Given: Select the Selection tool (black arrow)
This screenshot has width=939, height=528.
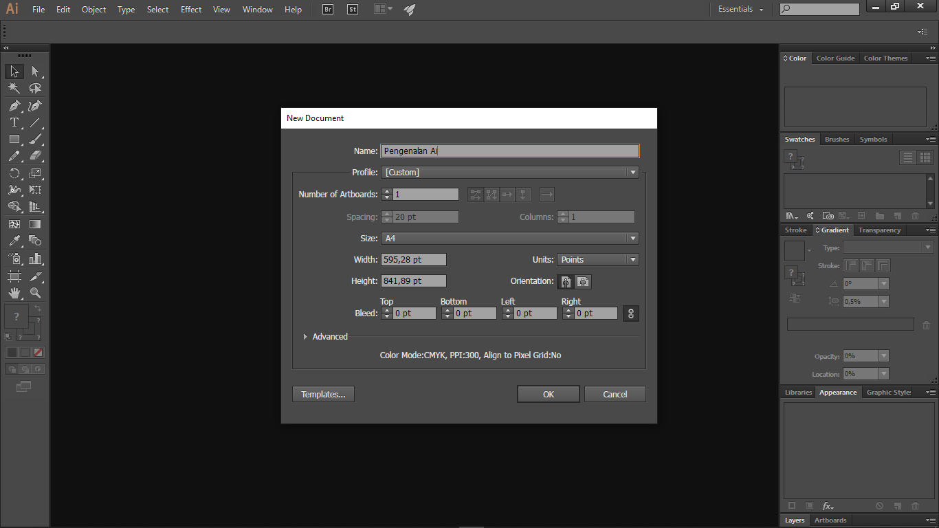Looking at the screenshot, I should pos(14,71).
